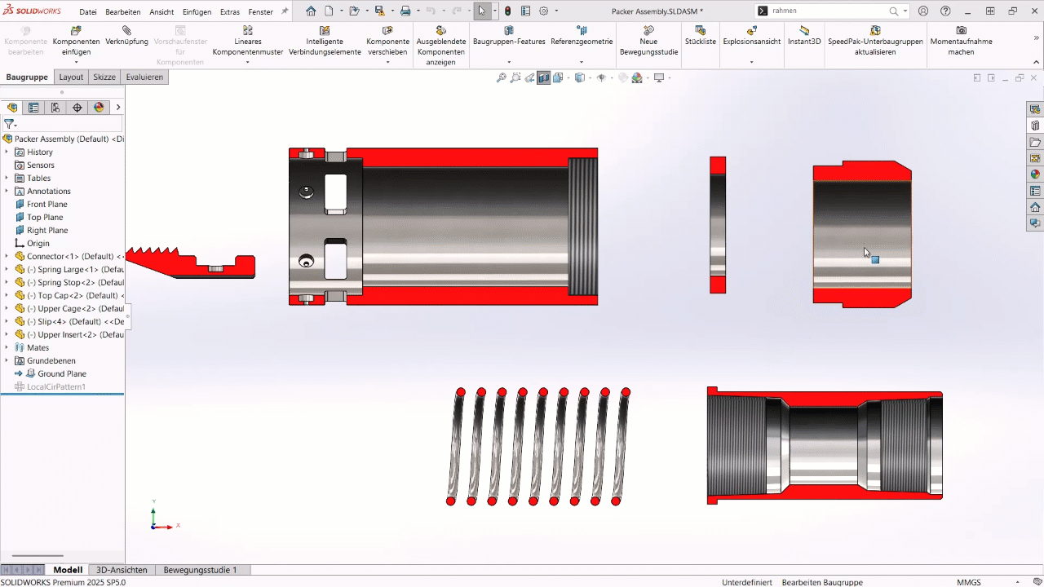Click Bearbeiten Baugruppe in the status bar
Image resolution: width=1044 pixels, height=587 pixels.
tap(822, 582)
